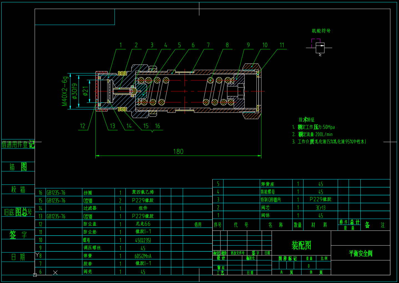The image size is (399, 283).
Task: Click part callout number 14
Action: pos(129,126)
